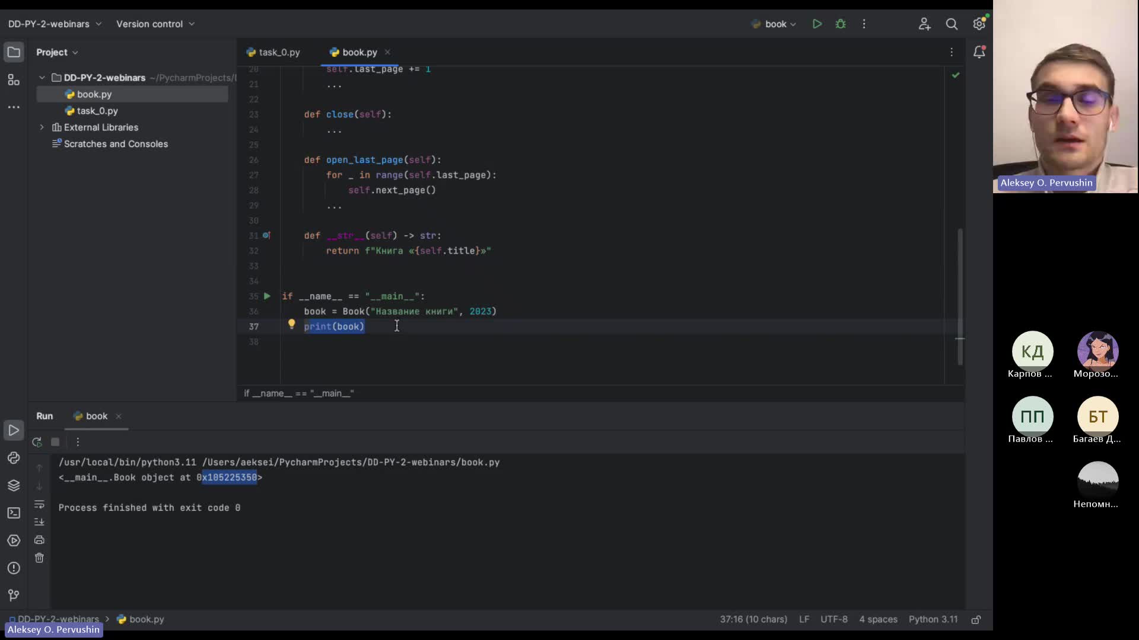
Task: Click the book.py breadcrumb in navigation bar
Action: click(141, 619)
